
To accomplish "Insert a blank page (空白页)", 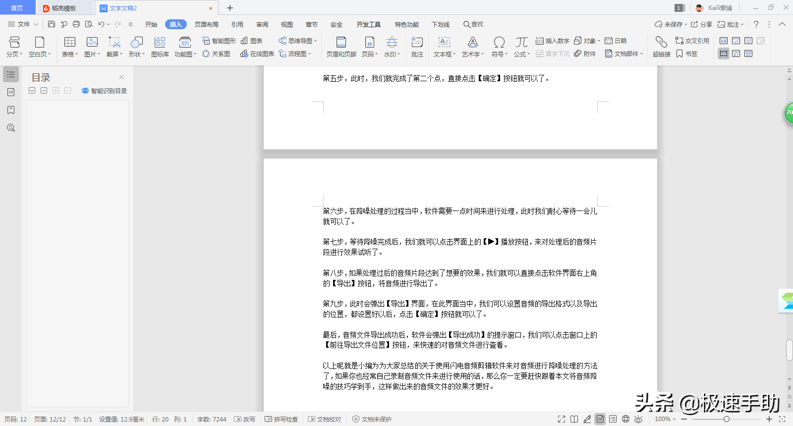I will click(40, 47).
